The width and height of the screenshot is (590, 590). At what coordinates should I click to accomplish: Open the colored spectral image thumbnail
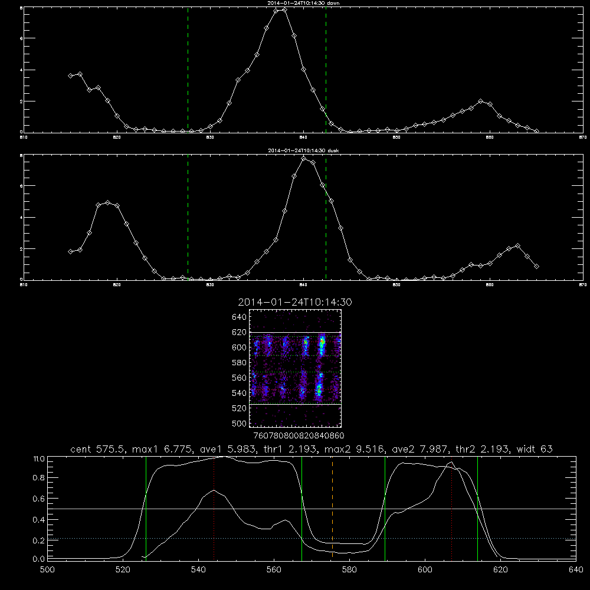(295, 368)
